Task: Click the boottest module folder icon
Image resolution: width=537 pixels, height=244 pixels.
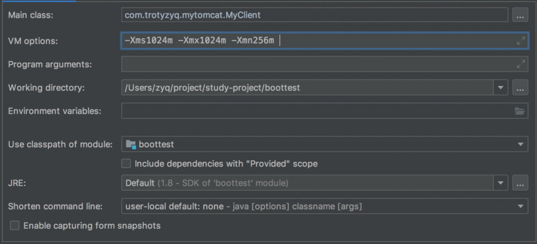Action: pyautogui.click(x=130, y=144)
